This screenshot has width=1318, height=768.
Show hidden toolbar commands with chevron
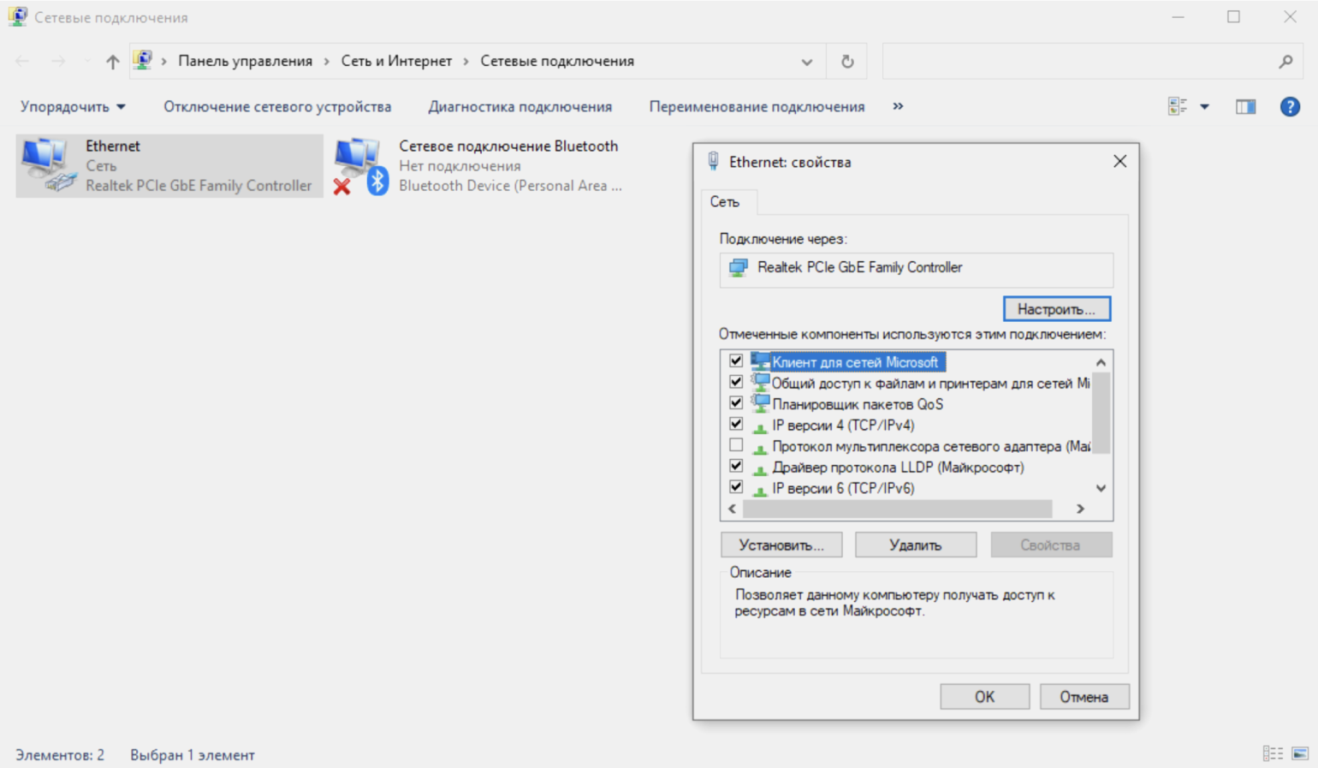898,106
